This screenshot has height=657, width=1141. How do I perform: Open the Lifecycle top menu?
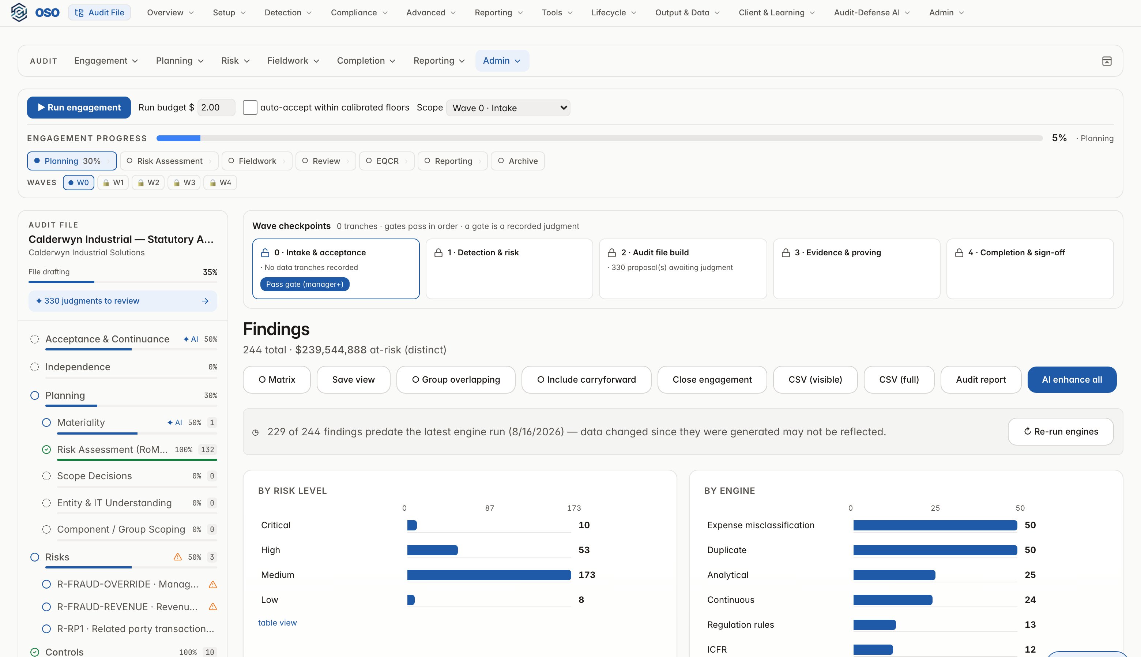[614, 13]
